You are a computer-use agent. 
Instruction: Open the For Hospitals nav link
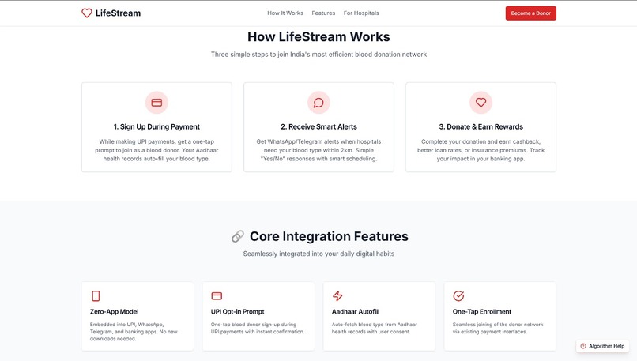tap(361, 13)
